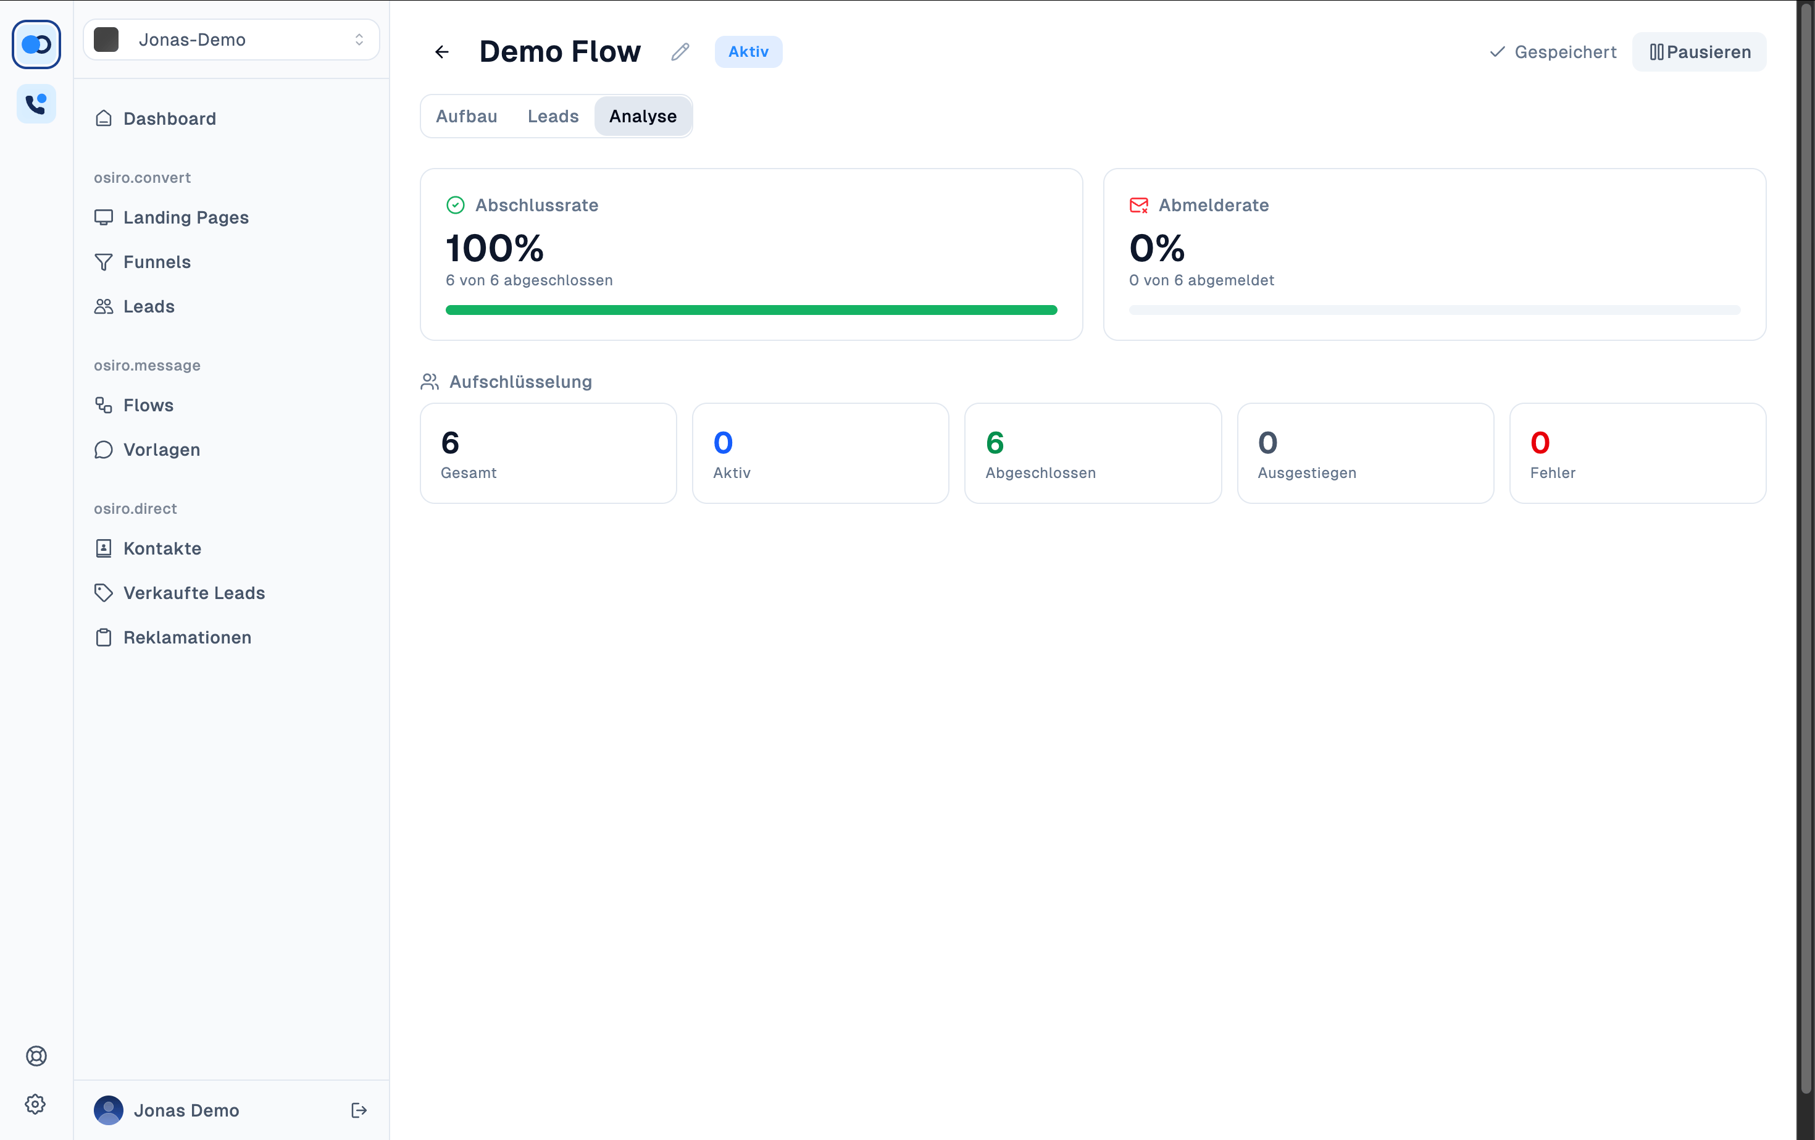
Task: Click '0 von 6 abgemeldet' text
Action: point(1201,280)
